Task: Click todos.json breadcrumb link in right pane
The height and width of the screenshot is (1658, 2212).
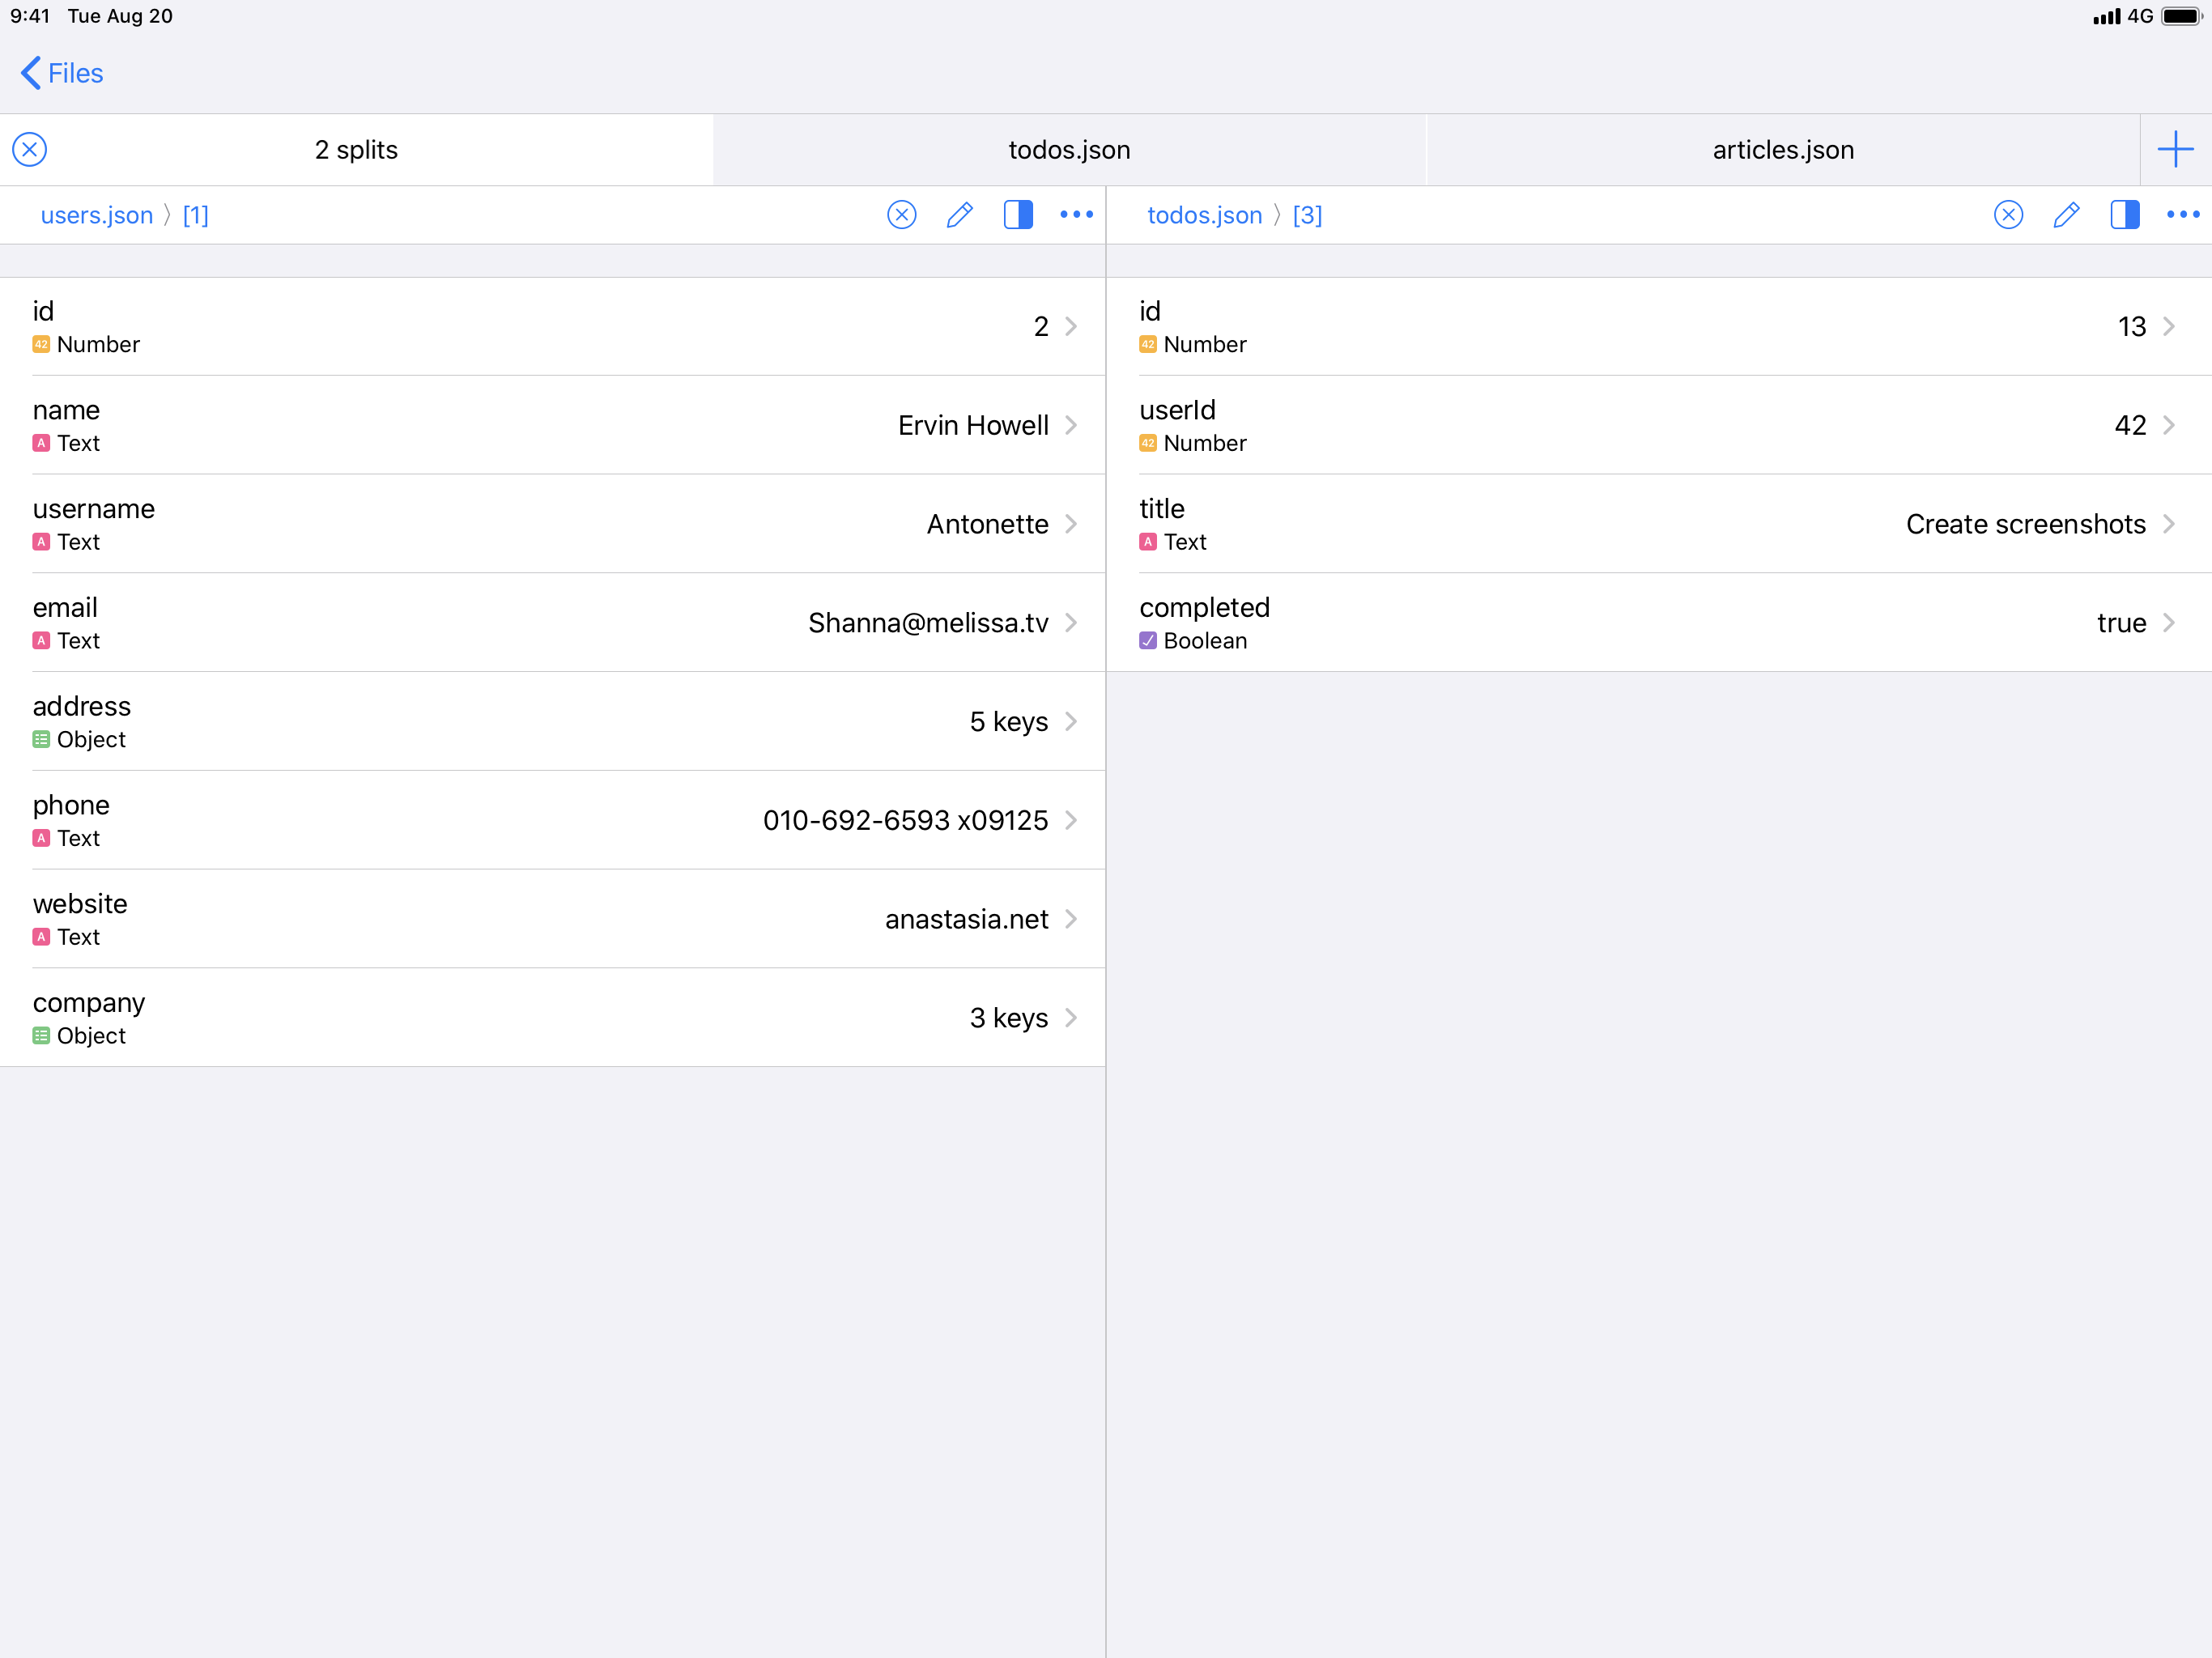Action: coord(1203,215)
